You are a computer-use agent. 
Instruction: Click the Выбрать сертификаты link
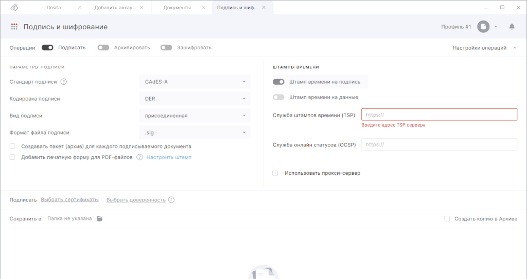pyautogui.click(x=69, y=200)
